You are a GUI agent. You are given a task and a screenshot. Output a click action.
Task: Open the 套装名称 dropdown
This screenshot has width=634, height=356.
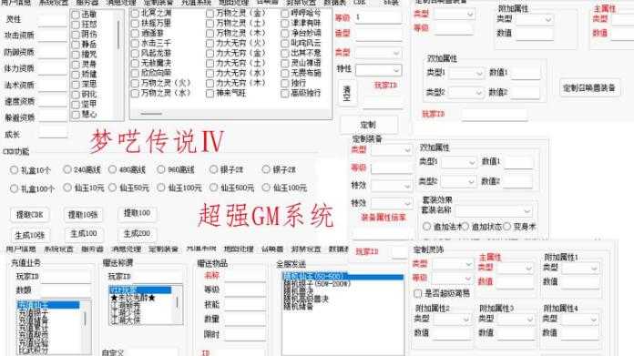[x=494, y=211]
